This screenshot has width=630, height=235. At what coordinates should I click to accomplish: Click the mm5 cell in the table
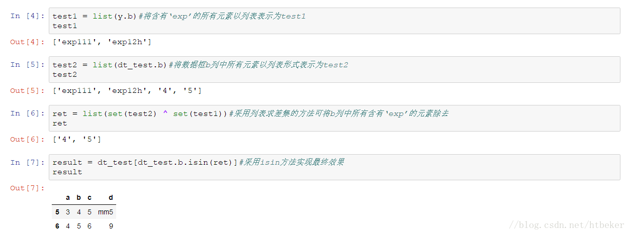coord(106,212)
